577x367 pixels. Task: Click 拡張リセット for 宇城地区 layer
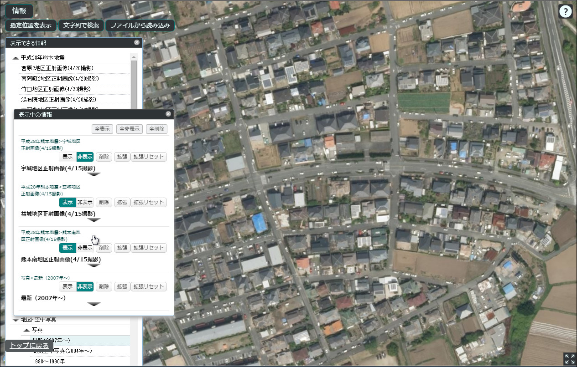click(149, 157)
